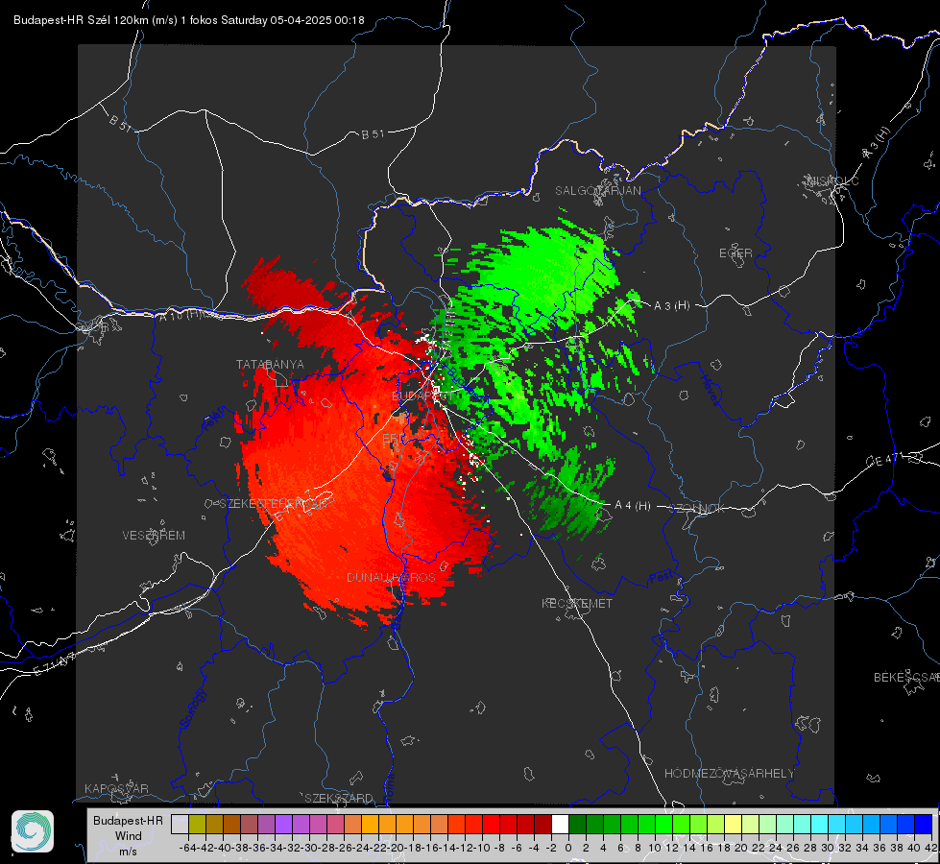
Task: Click the blue 'Pest' county label
Action: 661,577
